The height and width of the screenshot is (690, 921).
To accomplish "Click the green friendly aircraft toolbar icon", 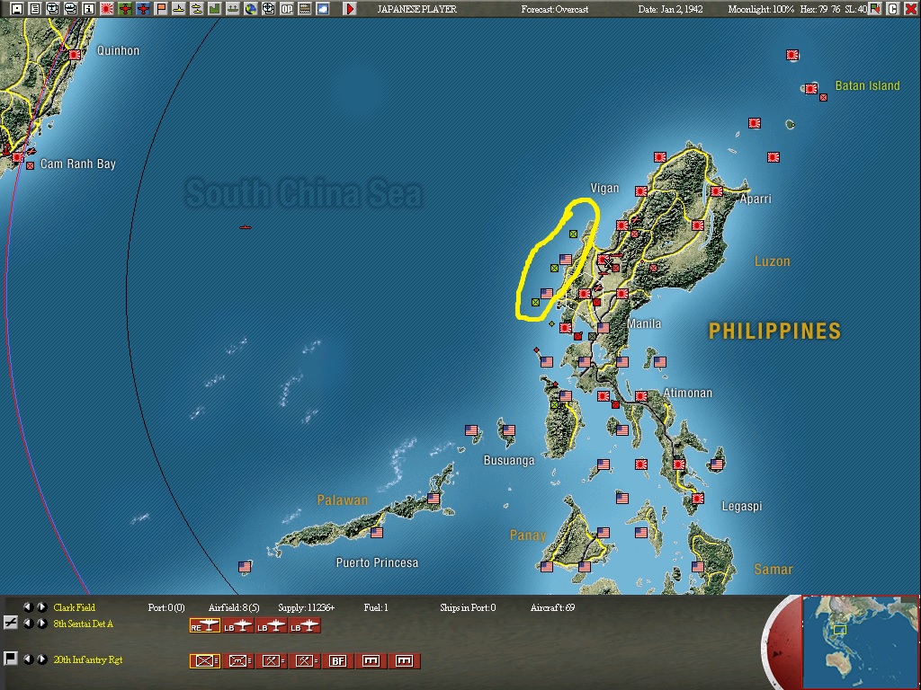I will point(125,7).
